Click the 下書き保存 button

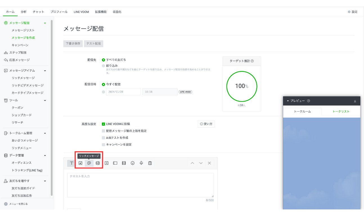tap(73, 44)
